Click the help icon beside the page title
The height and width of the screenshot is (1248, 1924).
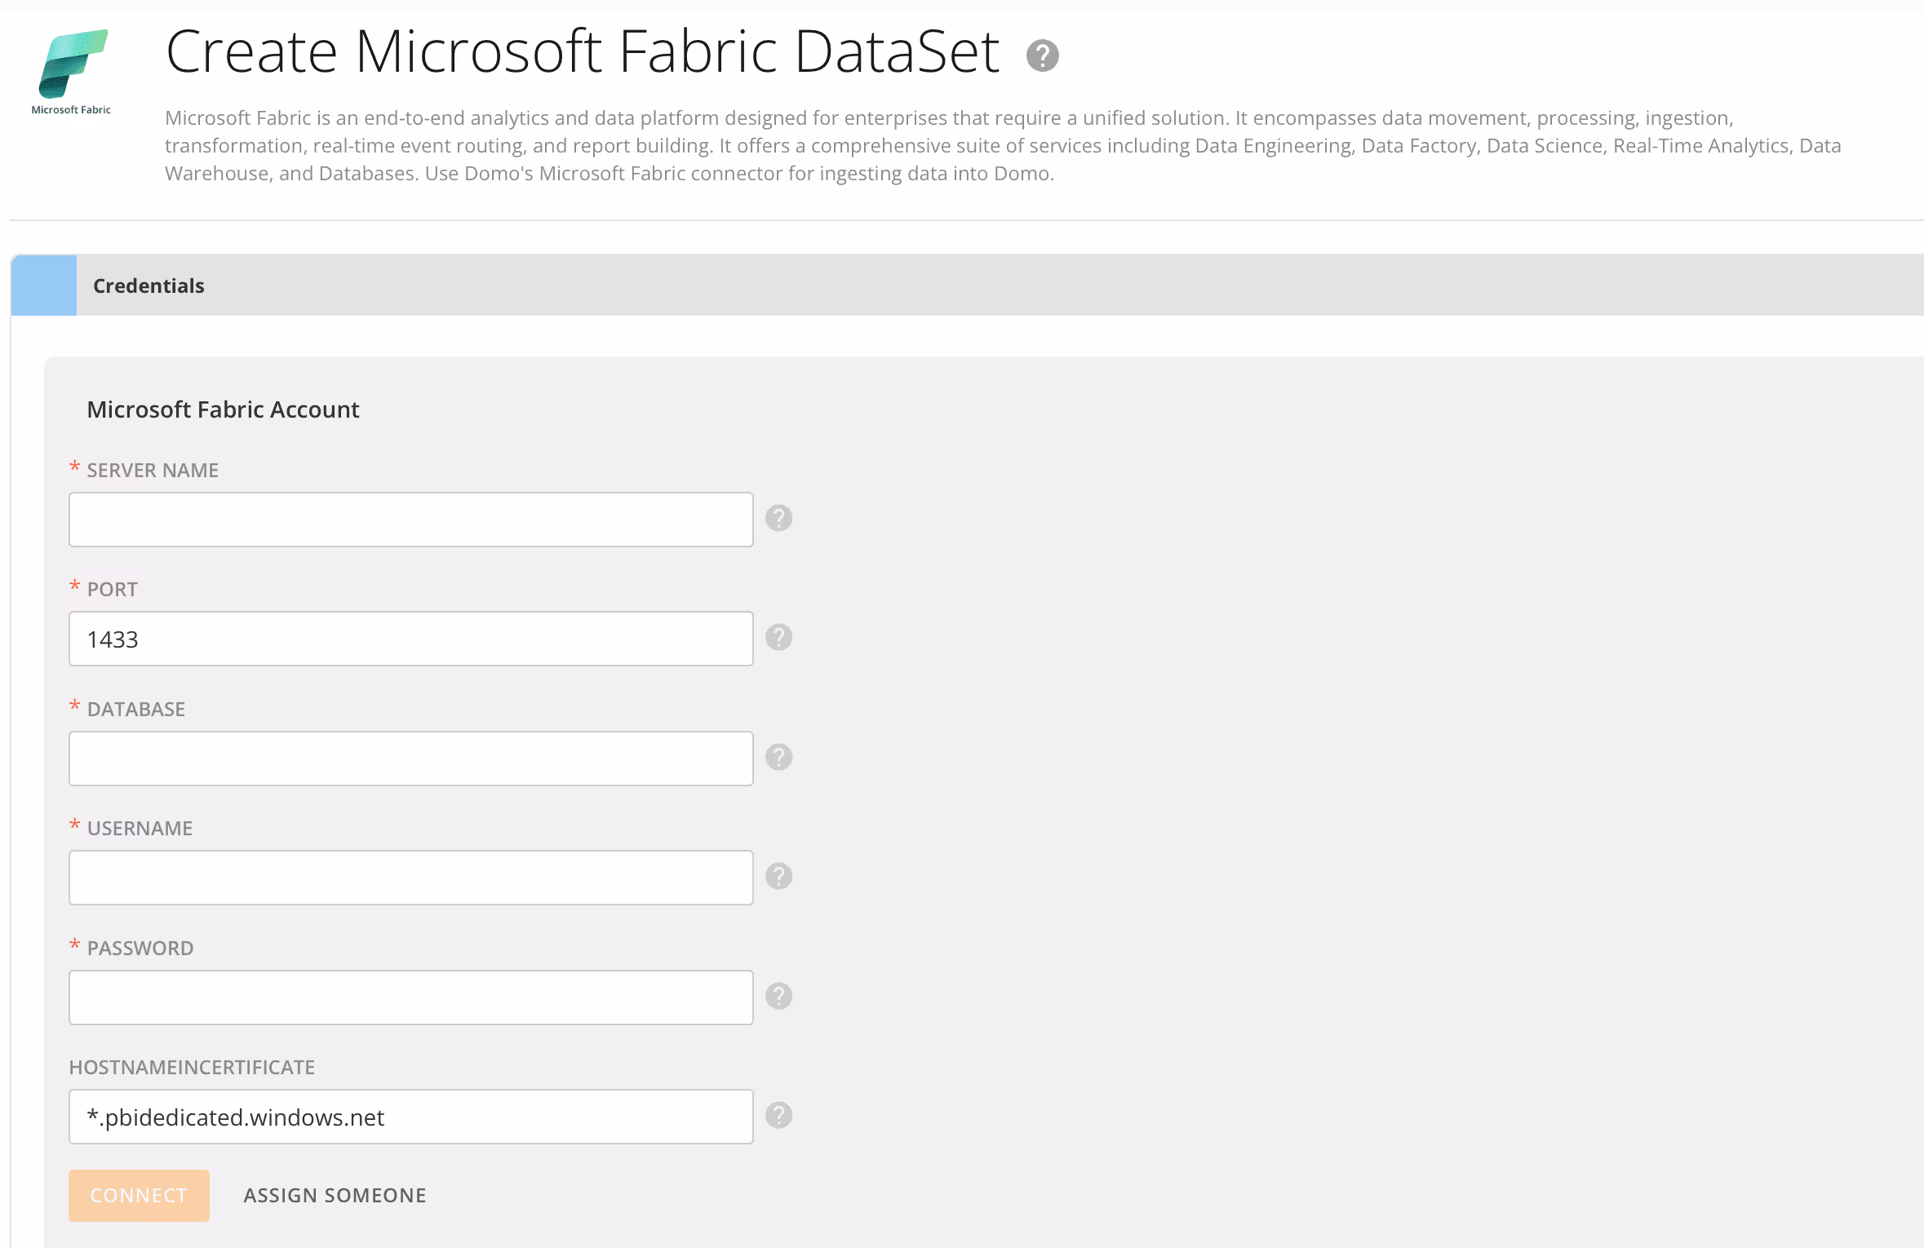pos(1042,55)
